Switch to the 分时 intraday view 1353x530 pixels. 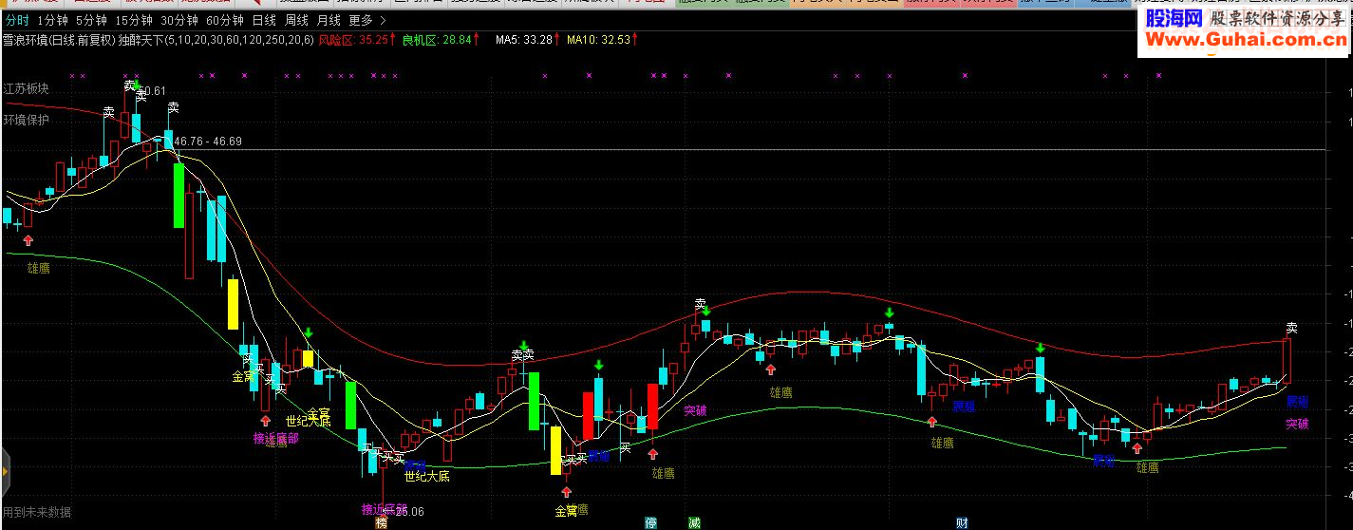point(18,20)
